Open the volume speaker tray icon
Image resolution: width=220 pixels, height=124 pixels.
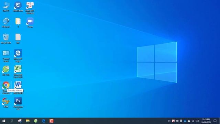point(169,121)
